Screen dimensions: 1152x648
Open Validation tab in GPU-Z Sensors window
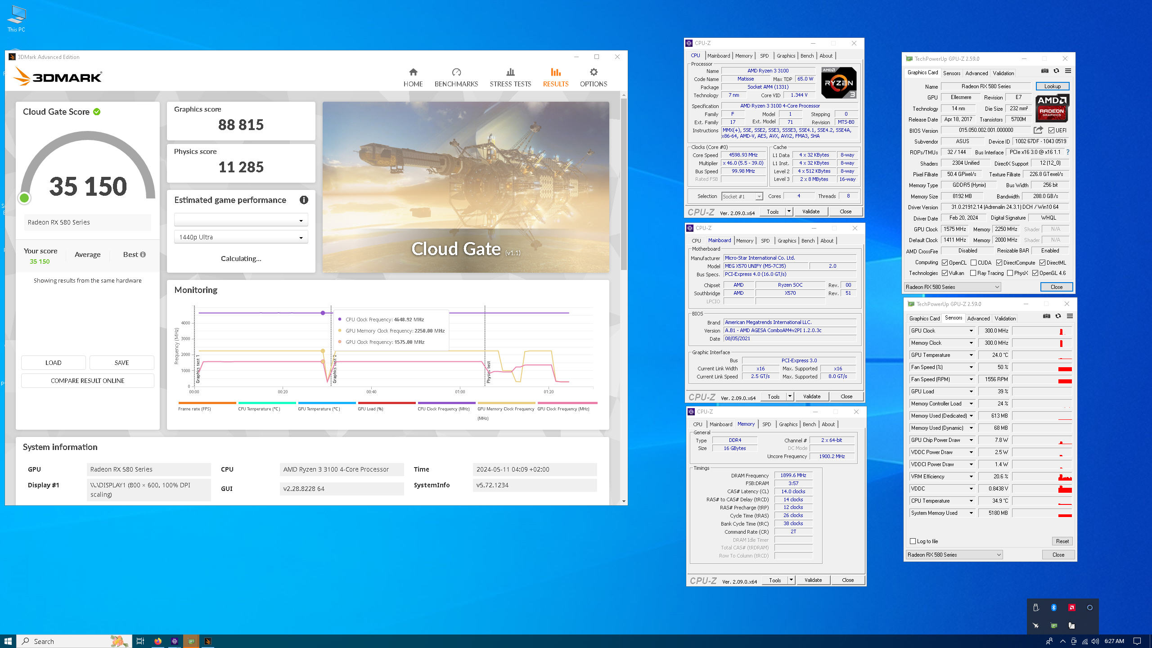[x=1005, y=319]
